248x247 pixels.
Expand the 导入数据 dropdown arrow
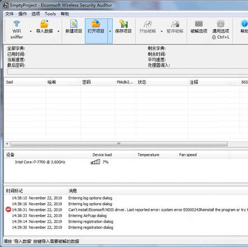pyautogui.click(x=58, y=31)
